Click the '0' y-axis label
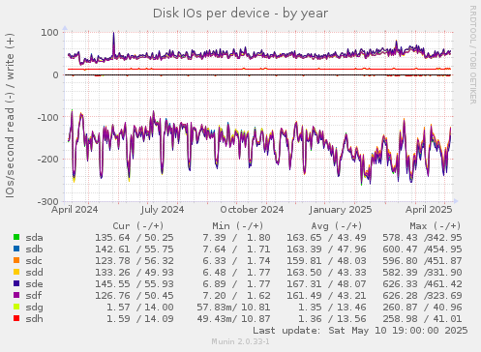The image size is (481, 352). click(55, 74)
